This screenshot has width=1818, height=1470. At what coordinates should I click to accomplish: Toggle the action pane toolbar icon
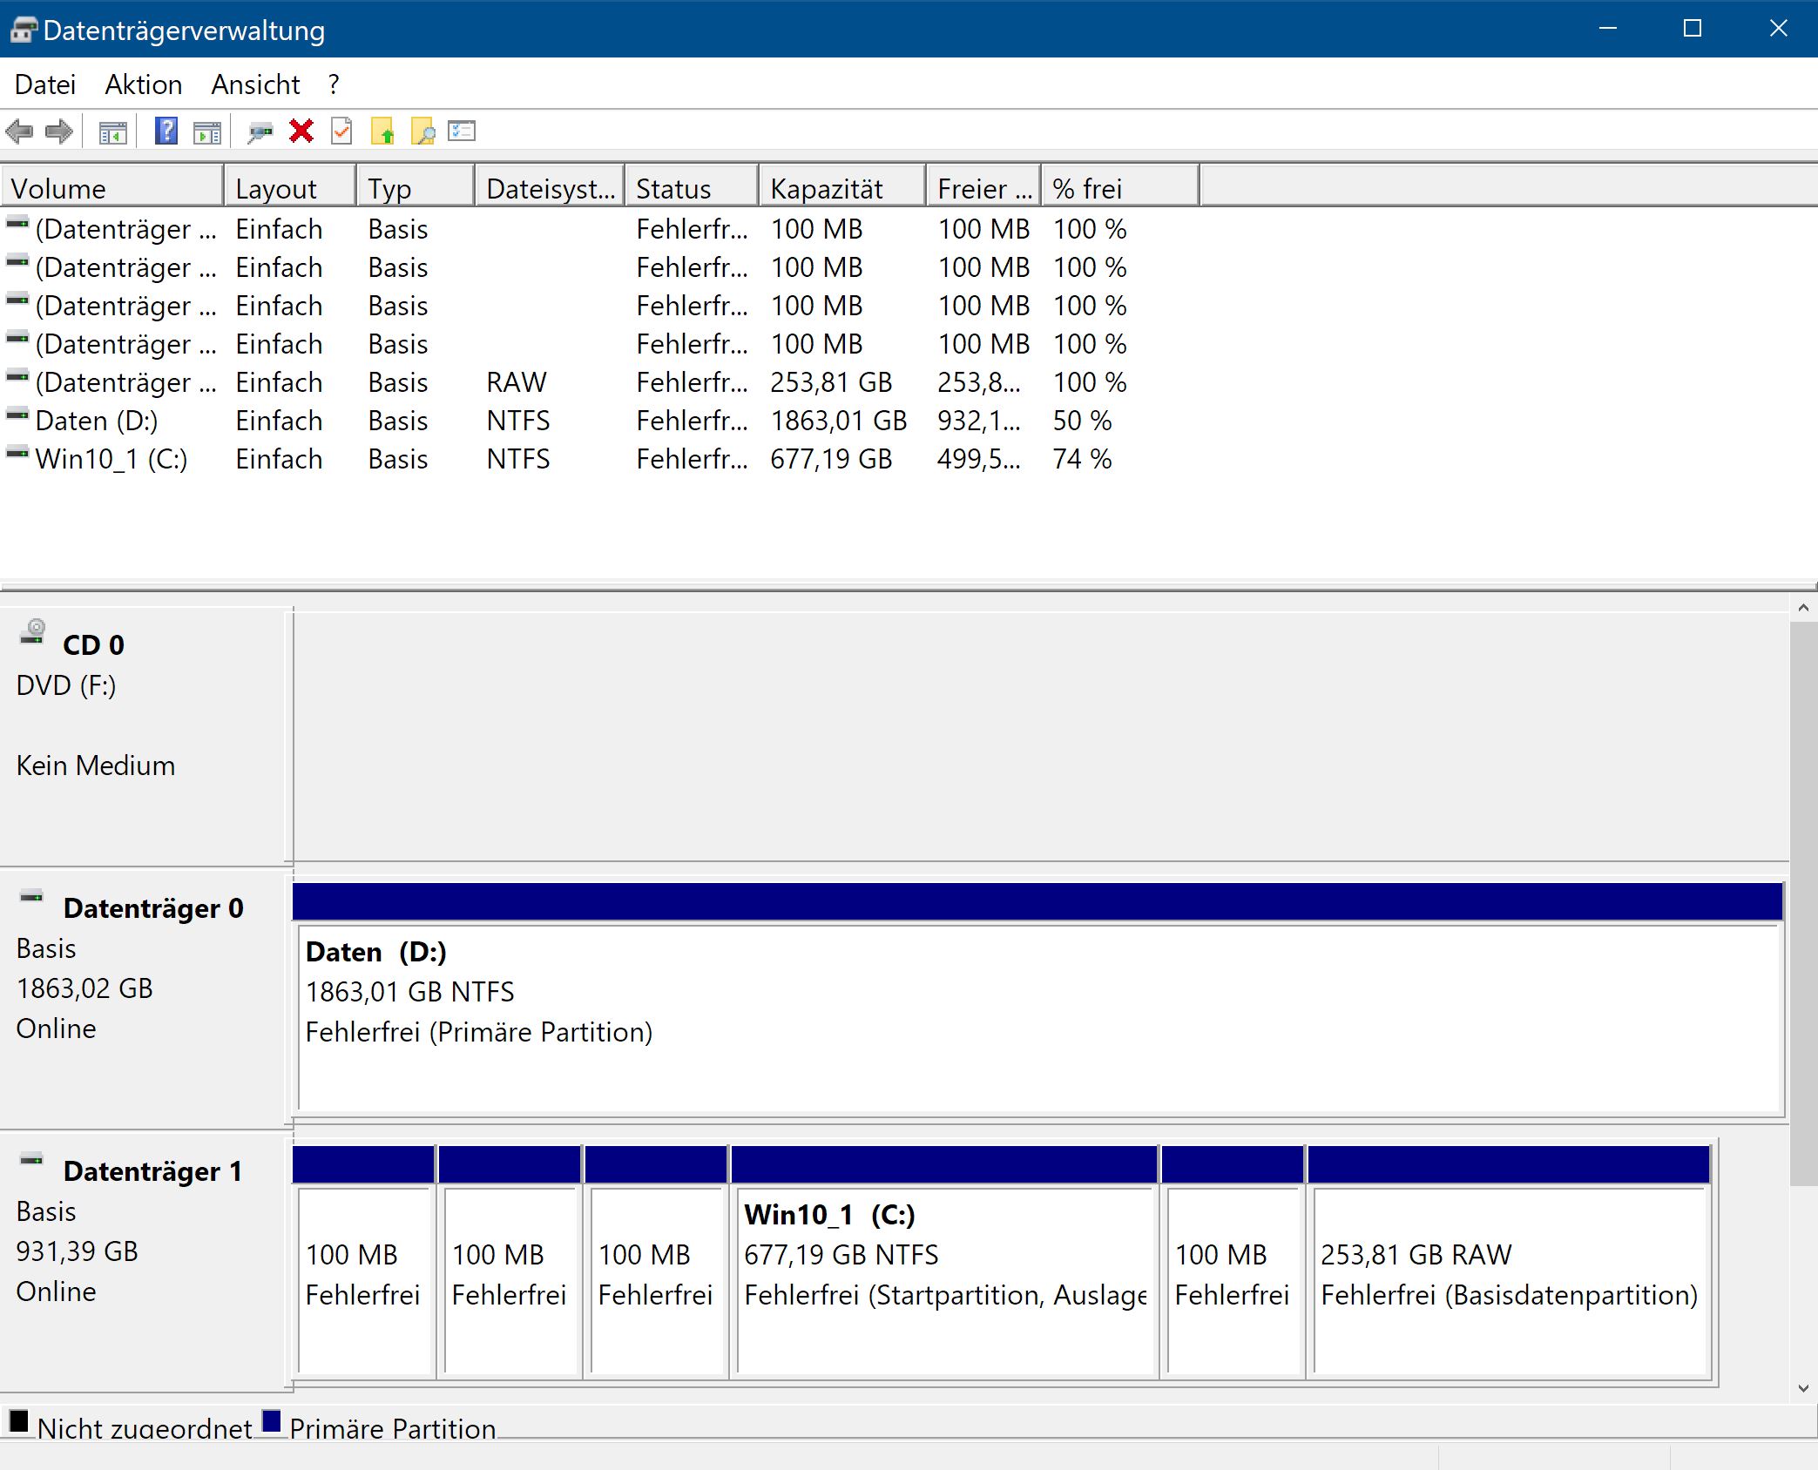(x=206, y=131)
